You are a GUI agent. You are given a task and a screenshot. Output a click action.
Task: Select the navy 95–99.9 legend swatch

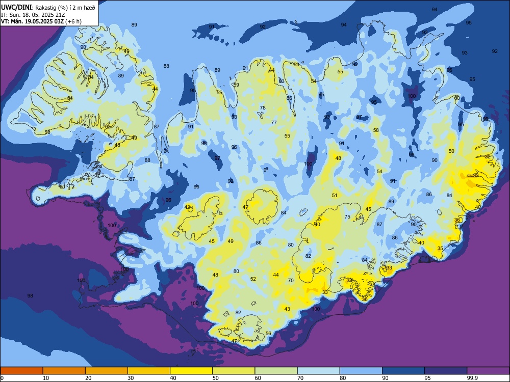pyautogui.click(x=446, y=371)
